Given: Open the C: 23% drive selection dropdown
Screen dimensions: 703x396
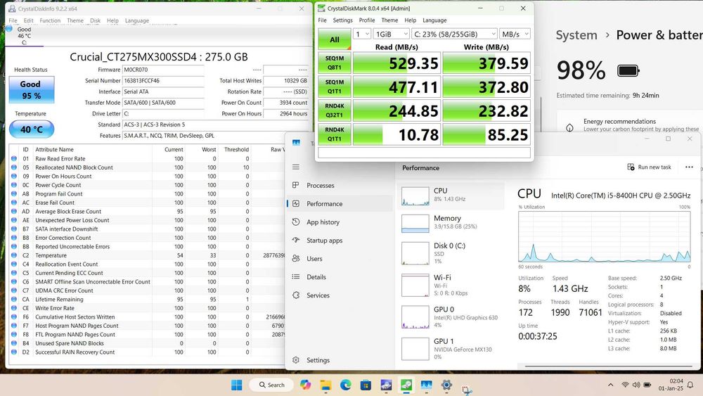Looking at the screenshot, I should point(454,34).
